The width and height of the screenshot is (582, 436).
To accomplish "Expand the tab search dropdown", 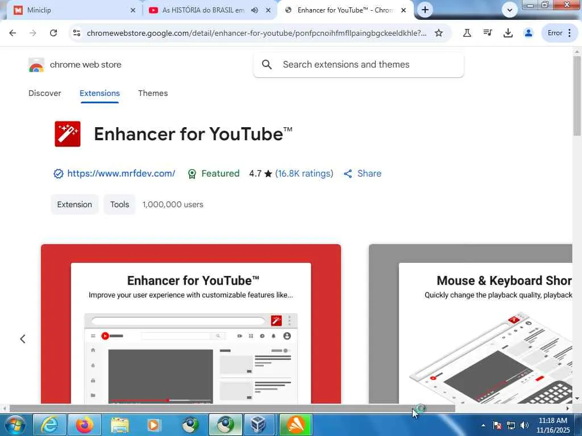I will [x=510, y=10].
